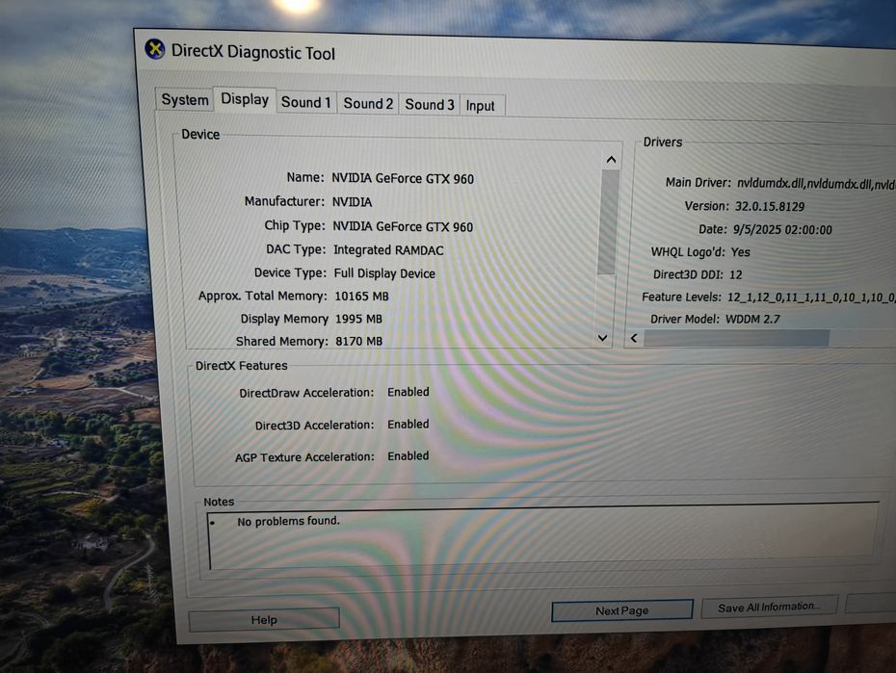896x673 pixels.
Task: Click the Device list scroll down arrow
Action: [602, 338]
